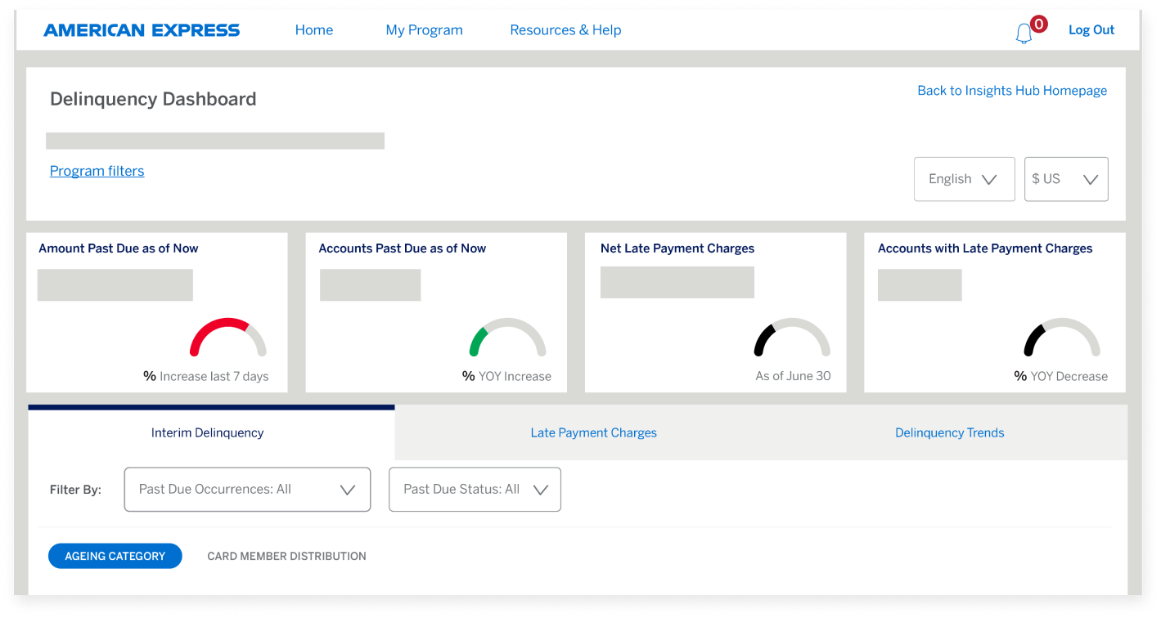Open the My Program menu
This screenshot has width=1161, height=618.
coord(424,30)
